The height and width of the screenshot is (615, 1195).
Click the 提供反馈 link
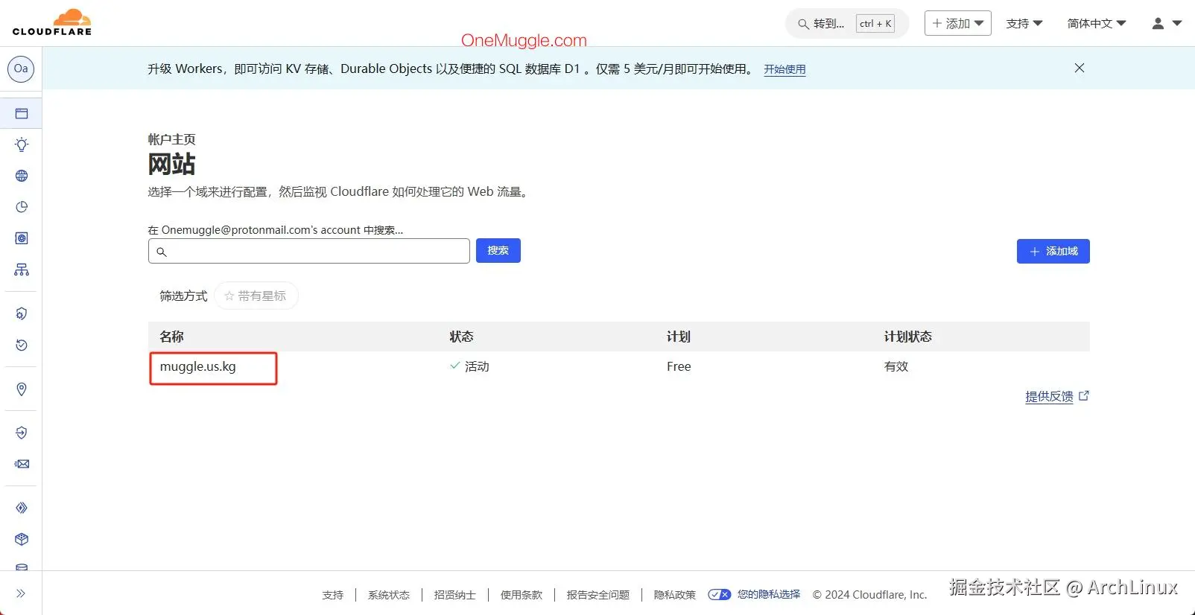tap(1057, 396)
